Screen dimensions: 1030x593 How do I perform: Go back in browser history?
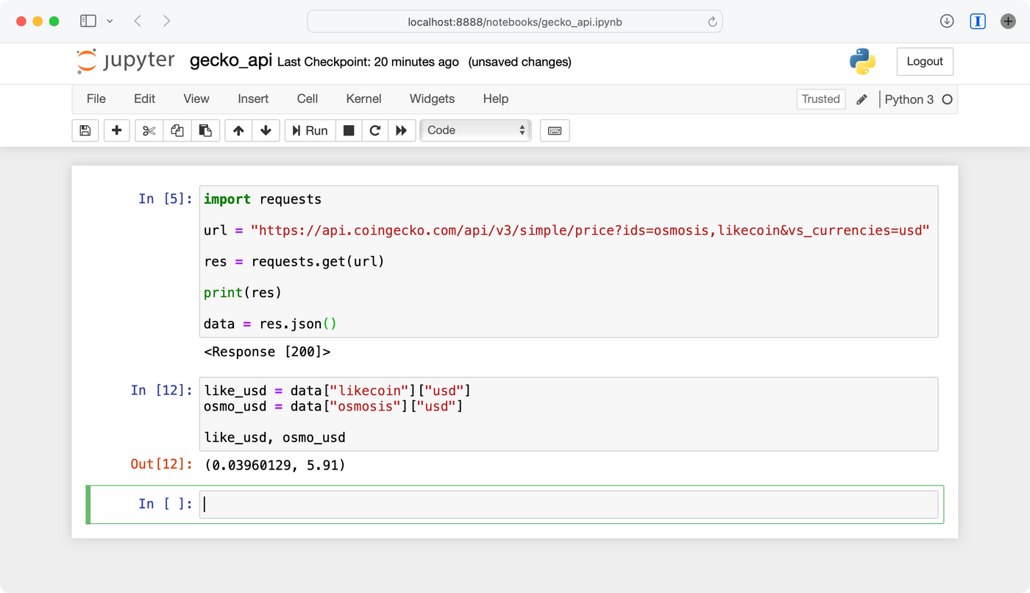pos(138,21)
